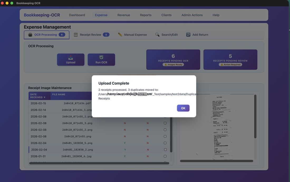The width and height of the screenshot is (290, 182).
Task: Click the Add Return arrow icon
Action: (188, 34)
